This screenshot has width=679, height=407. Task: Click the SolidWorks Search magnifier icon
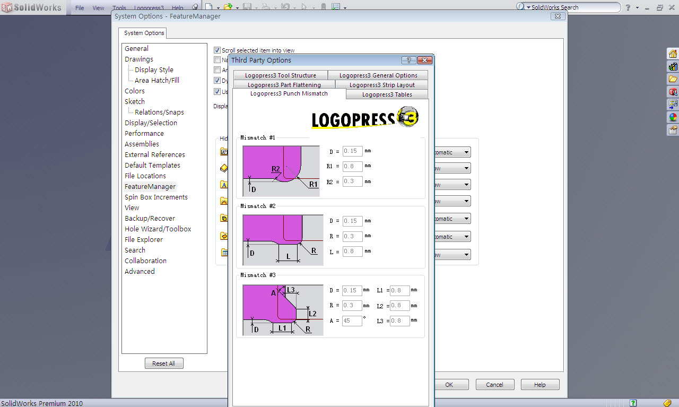[x=520, y=7]
